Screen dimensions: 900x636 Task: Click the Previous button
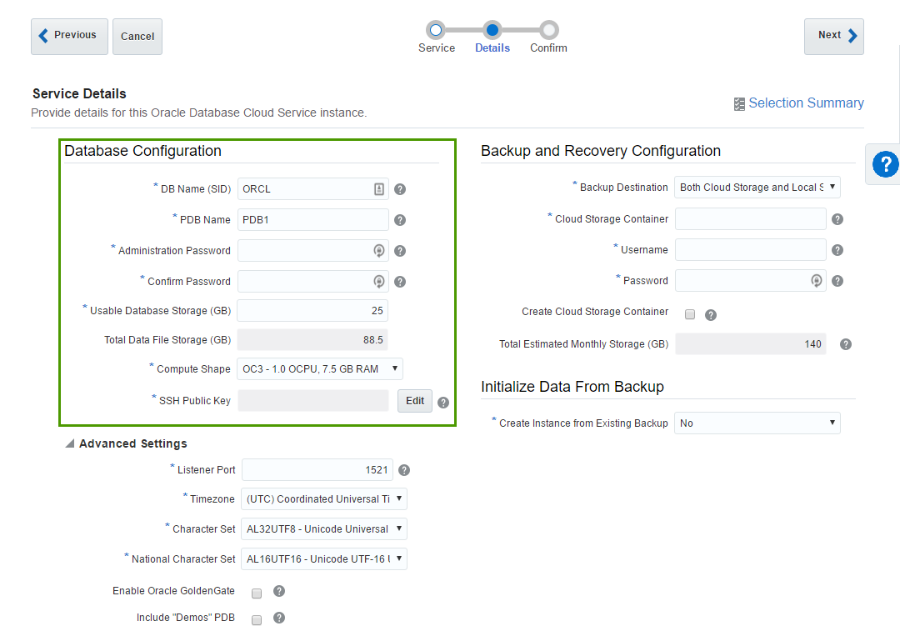(69, 37)
